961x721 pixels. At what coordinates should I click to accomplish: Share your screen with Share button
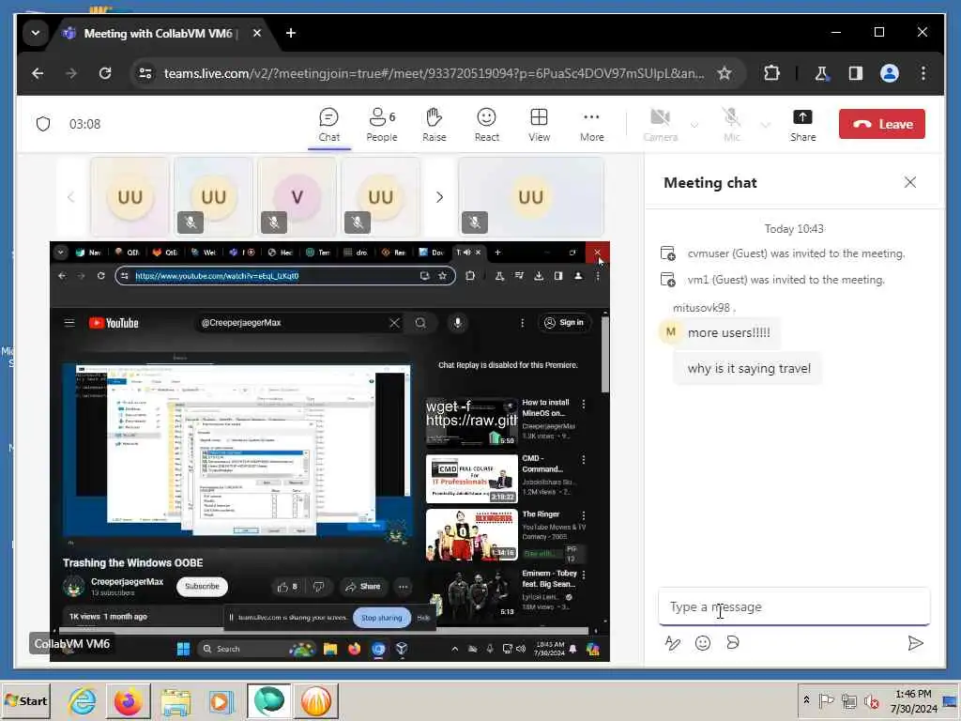[x=803, y=125]
